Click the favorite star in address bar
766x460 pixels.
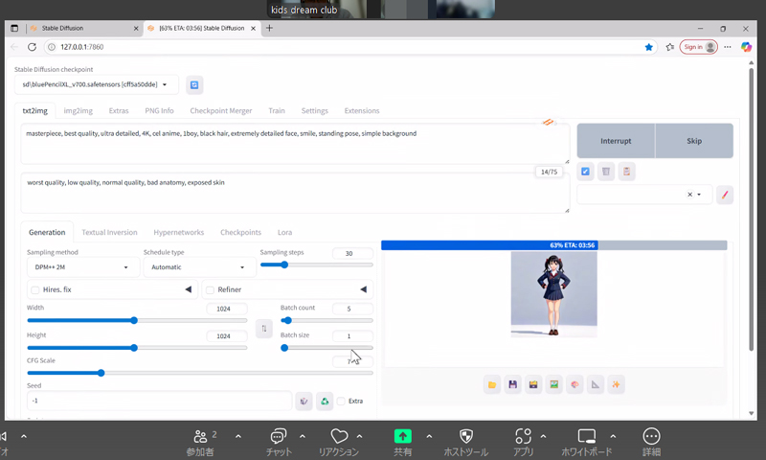click(x=649, y=47)
